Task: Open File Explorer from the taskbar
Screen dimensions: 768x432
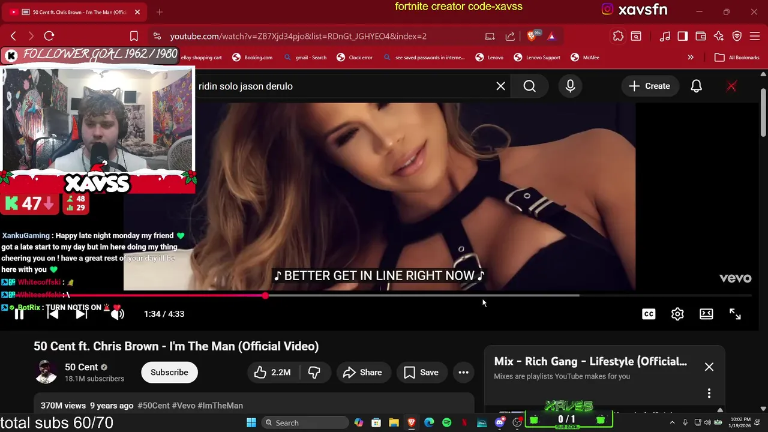Action: (x=394, y=422)
